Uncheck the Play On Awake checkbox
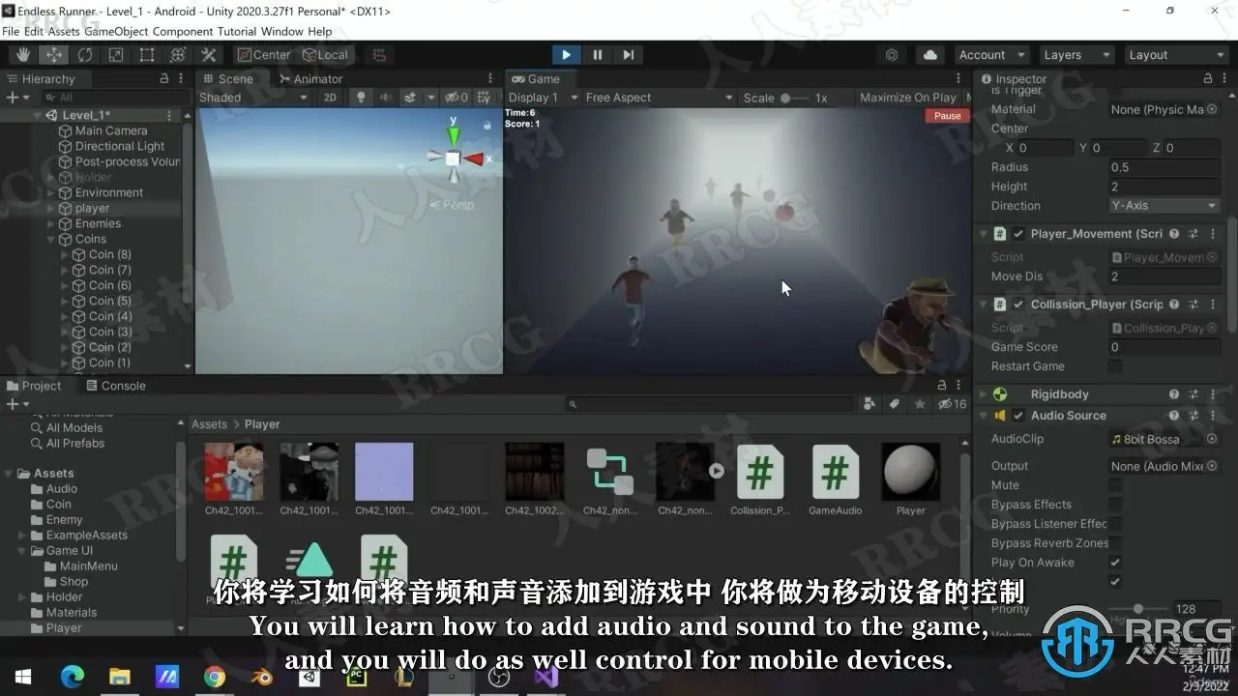 point(1115,563)
